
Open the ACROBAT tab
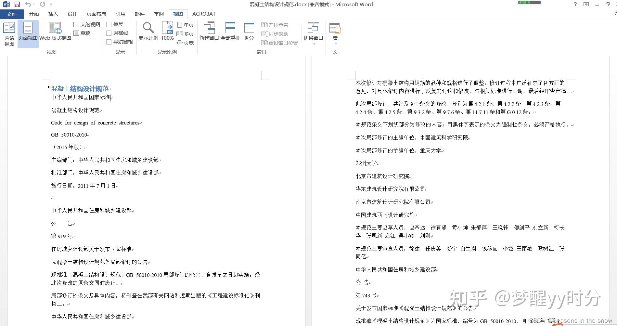[204, 14]
